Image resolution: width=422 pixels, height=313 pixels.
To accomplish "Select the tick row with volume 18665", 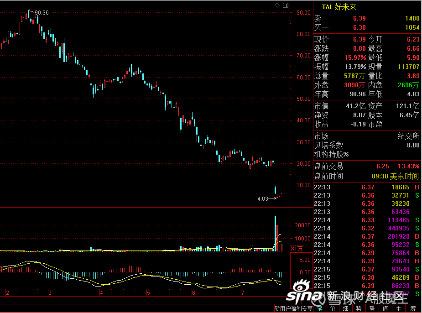I will (367, 188).
